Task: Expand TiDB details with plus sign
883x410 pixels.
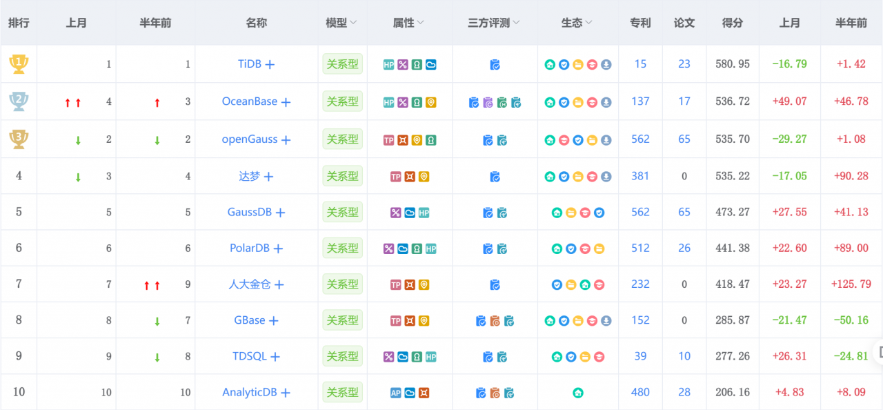Action: pos(270,64)
